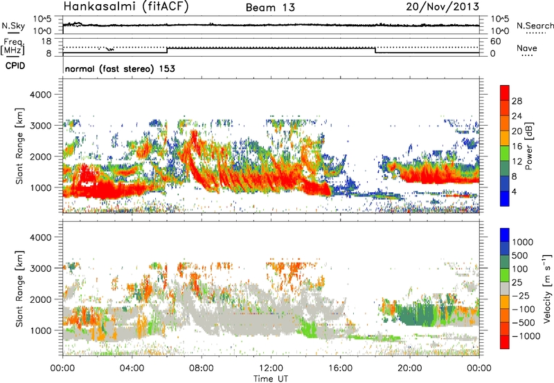The width and height of the screenshot is (554, 383).
Task: Click the '4' value on power scale
Action: [x=515, y=192]
